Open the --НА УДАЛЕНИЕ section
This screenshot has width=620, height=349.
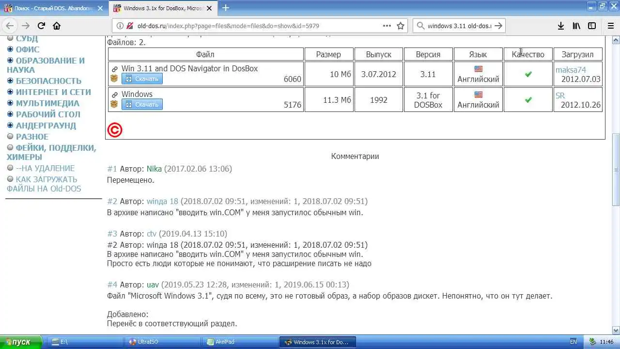tap(45, 168)
